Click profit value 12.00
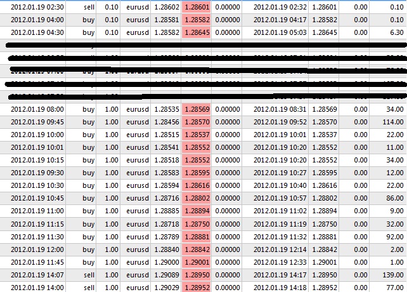407x292 pixels. pyautogui.click(x=395, y=173)
